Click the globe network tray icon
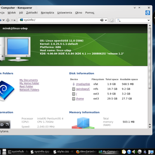This screenshot has height=155, width=155. pos(139,152)
